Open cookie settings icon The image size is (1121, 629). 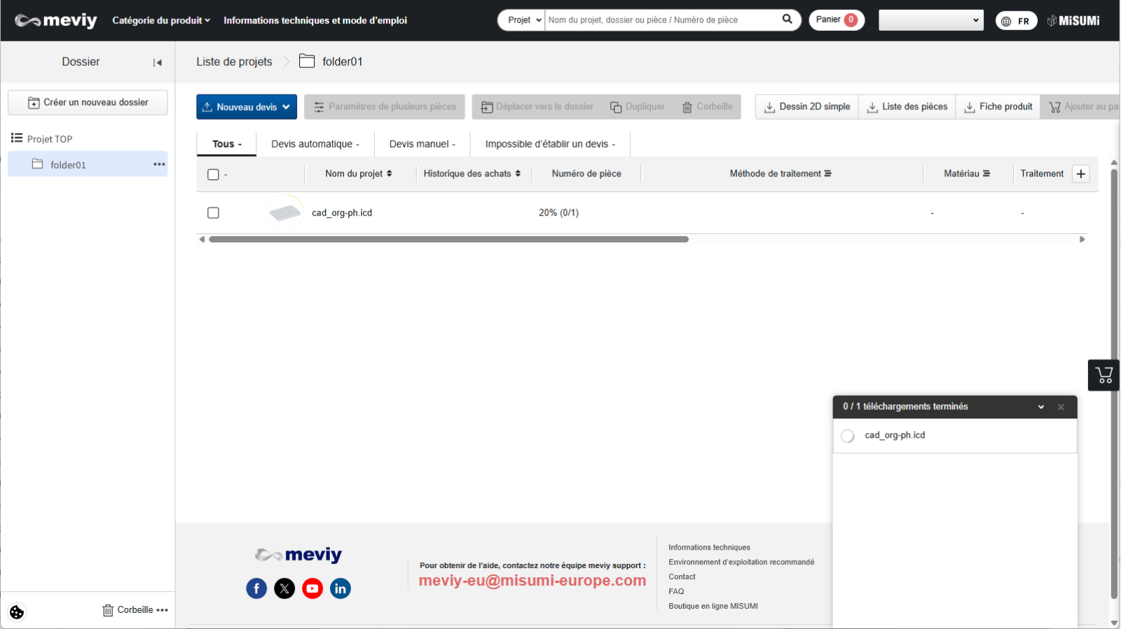point(17,612)
